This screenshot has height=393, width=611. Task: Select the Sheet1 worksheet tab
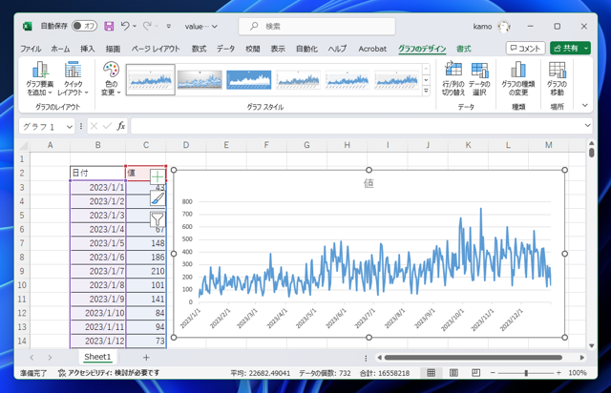[97, 357]
